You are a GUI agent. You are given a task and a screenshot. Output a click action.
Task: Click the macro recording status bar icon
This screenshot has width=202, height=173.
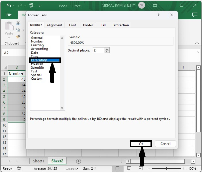click(19, 168)
